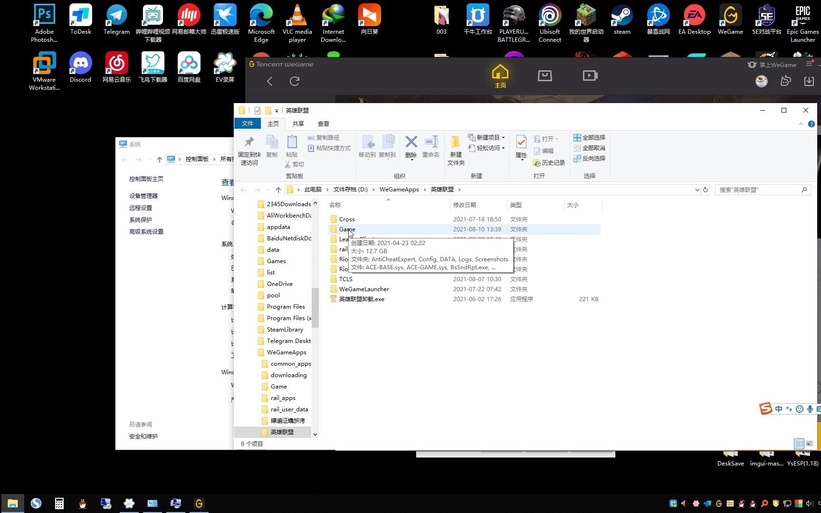821x513 pixels.
Task: Open steam desktop shortcut
Action: (622, 20)
